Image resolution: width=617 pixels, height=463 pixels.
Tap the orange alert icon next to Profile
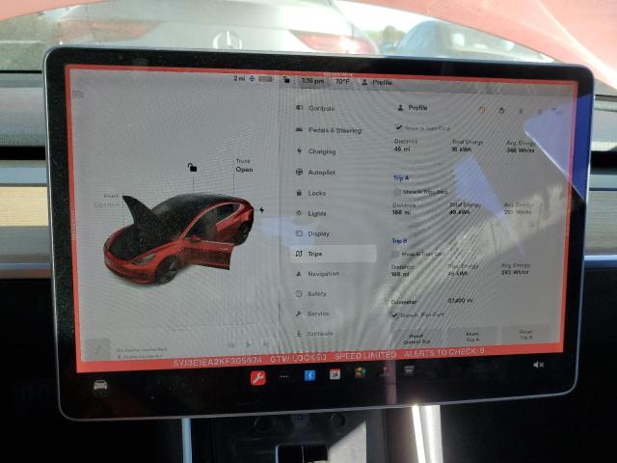(482, 110)
